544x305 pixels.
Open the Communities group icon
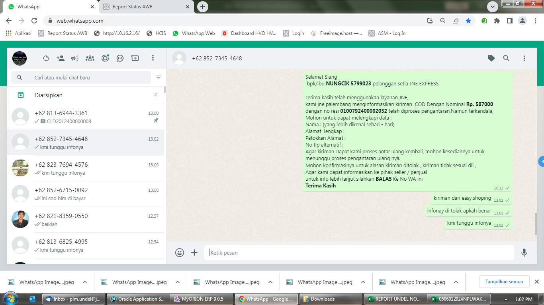[x=90, y=58]
